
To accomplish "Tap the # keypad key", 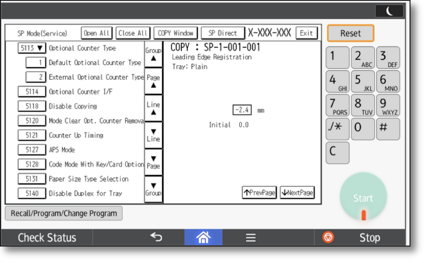I will tap(388, 129).
